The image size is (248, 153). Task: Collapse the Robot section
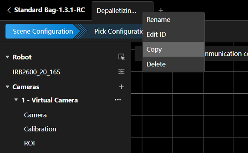coord(7,57)
